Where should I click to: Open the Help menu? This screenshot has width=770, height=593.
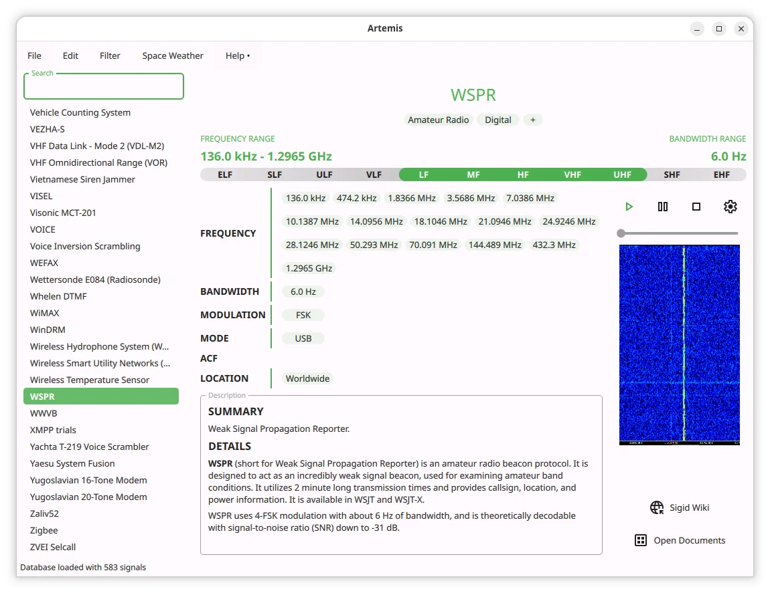pos(238,55)
